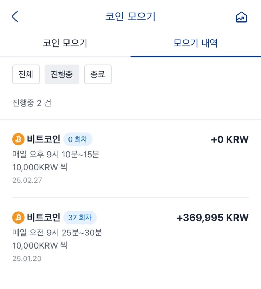Click the 코인 모으기 page title
Viewport: 261px width, 289px height.
(x=130, y=17)
